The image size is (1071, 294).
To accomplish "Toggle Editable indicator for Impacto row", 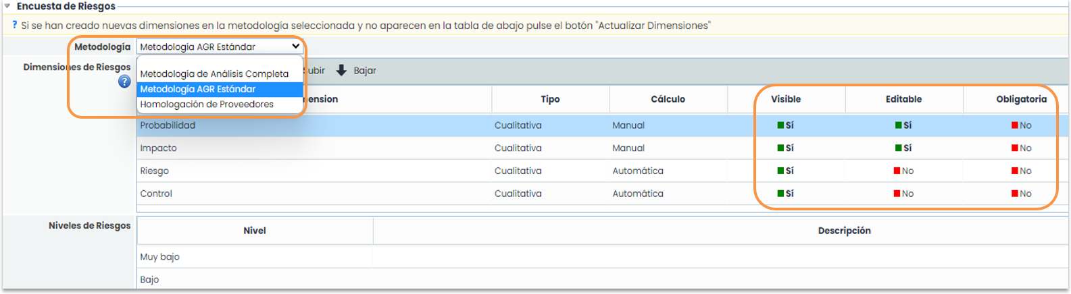I will pos(899,148).
